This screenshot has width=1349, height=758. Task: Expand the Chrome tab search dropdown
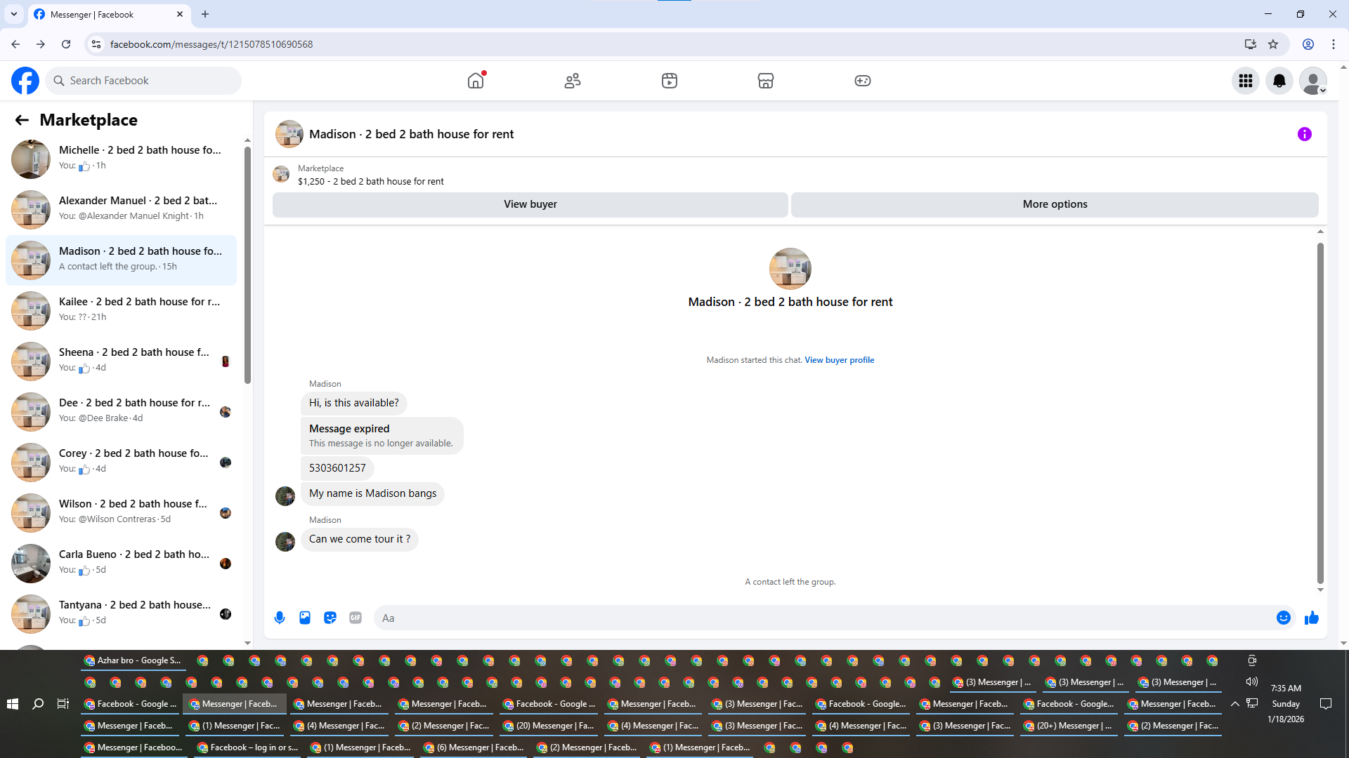pos(14,14)
